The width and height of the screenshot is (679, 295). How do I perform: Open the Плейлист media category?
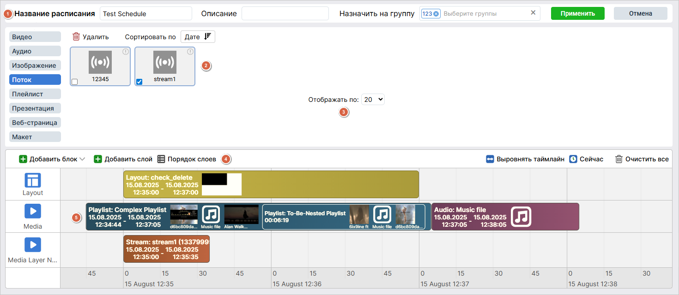coord(35,94)
